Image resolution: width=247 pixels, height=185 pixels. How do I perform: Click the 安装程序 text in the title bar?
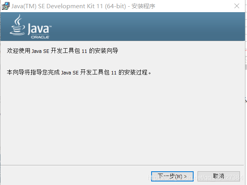pos(143,6)
